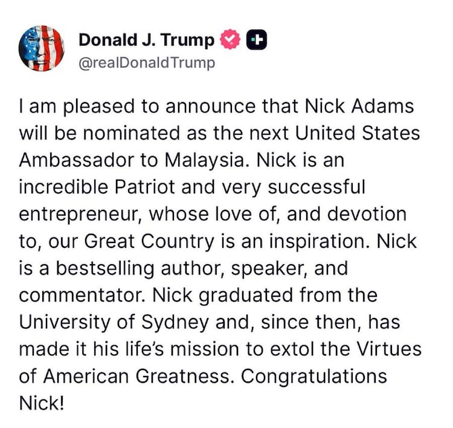
Task: Open the Donald J. Trump display name
Action: [x=147, y=41]
